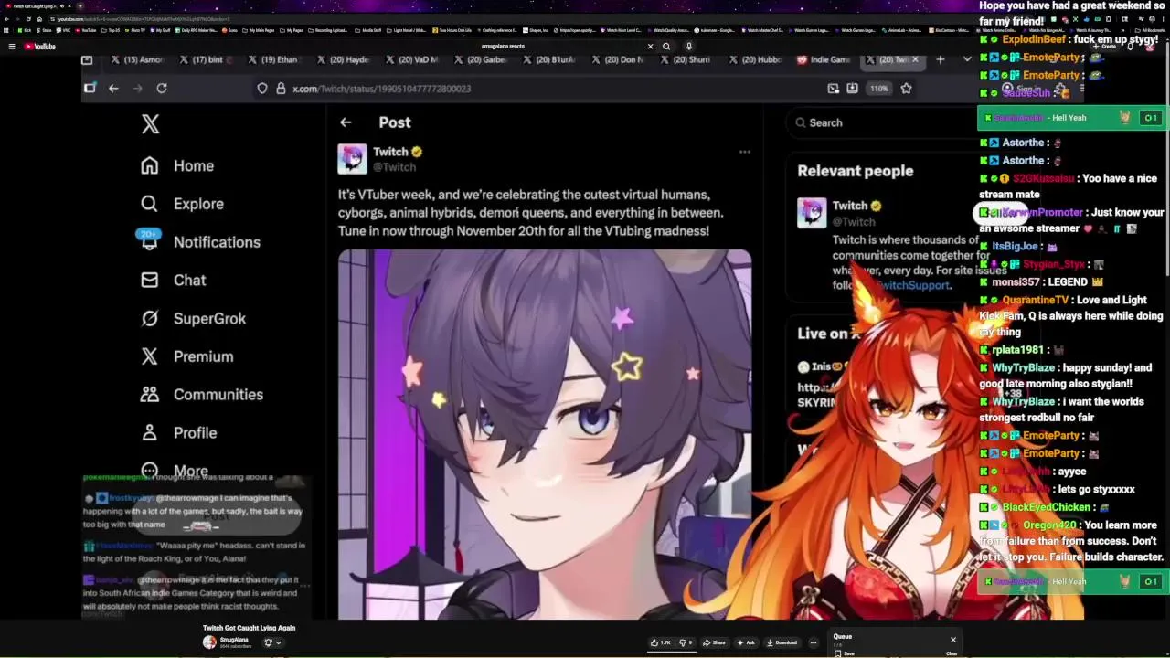Image resolution: width=1170 pixels, height=658 pixels.
Task: Open Explore in X sidebar
Action: tap(182, 204)
